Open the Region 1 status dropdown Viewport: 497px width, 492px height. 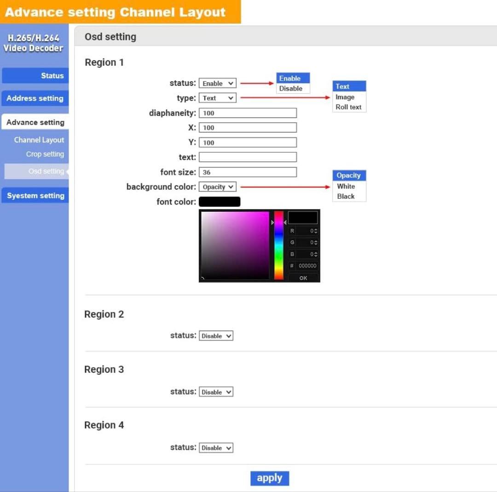(218, 83)
